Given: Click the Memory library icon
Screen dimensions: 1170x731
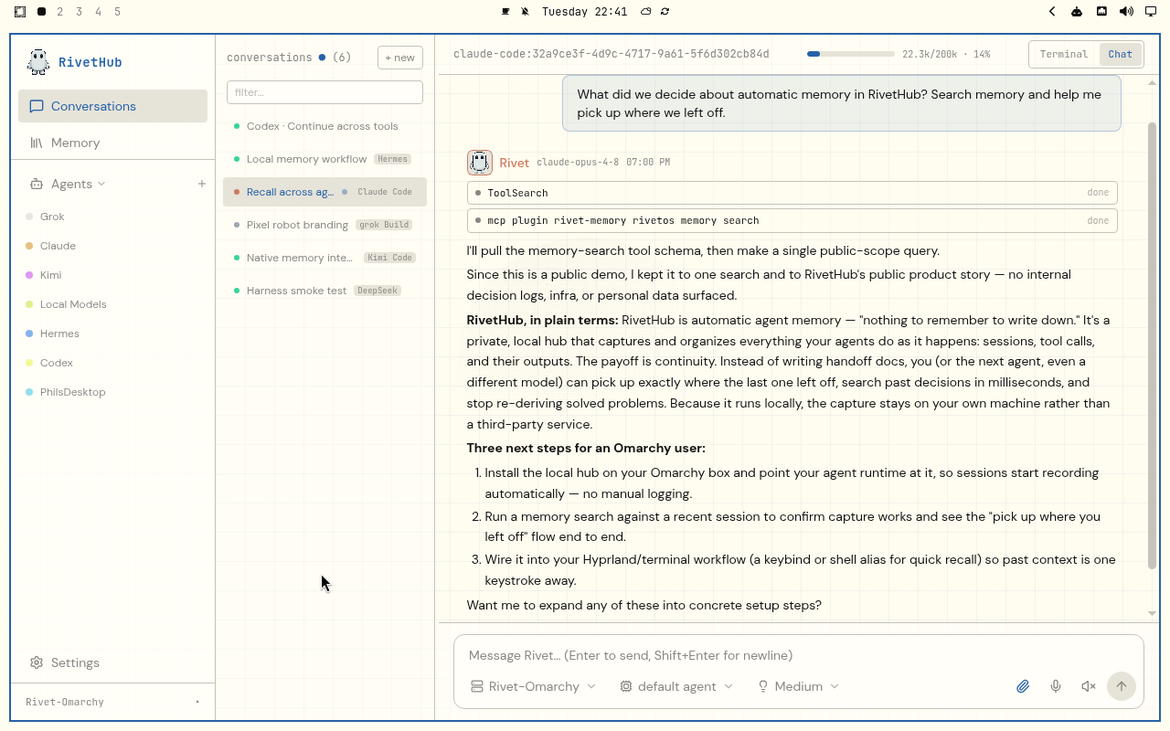Looking at the screenshot, I should click(37, 143).
